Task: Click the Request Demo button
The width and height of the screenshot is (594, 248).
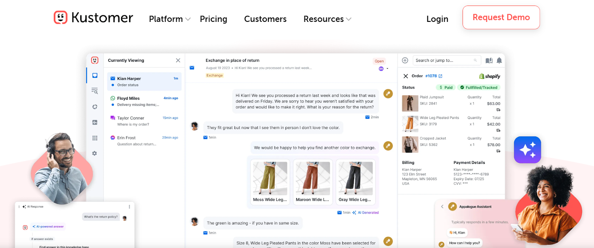Action: [501, 17]
